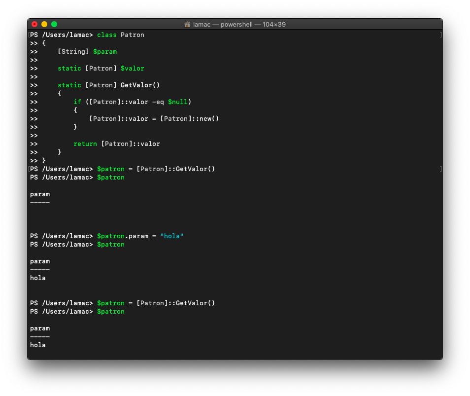Click the 'return [Patron]::valor' statement
This screenshot has height=396, width=470.
[x=117, y=144]
